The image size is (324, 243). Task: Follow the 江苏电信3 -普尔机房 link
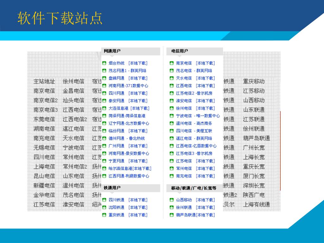[x=194, y=153]
